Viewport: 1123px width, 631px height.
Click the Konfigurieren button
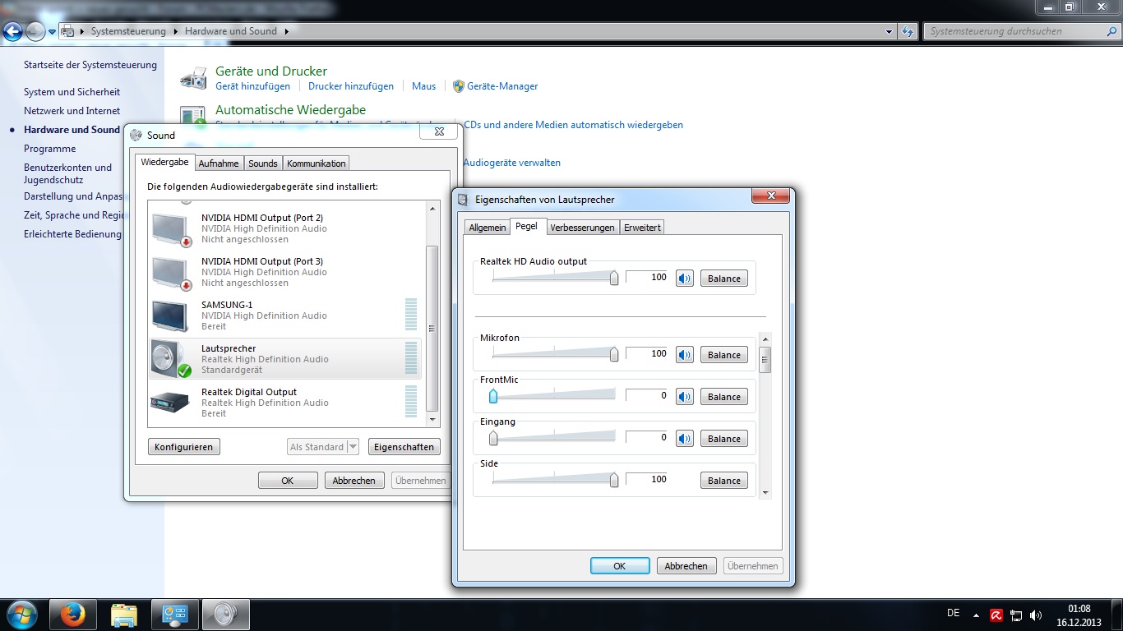(x=184, y=447)
